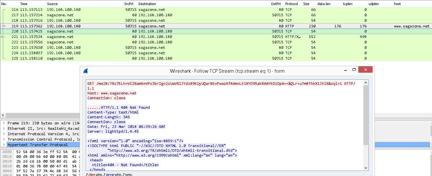This screenshot has height=176, width=432.
Task: Select packet 224 in the list
Action: (x=216, y=53)
